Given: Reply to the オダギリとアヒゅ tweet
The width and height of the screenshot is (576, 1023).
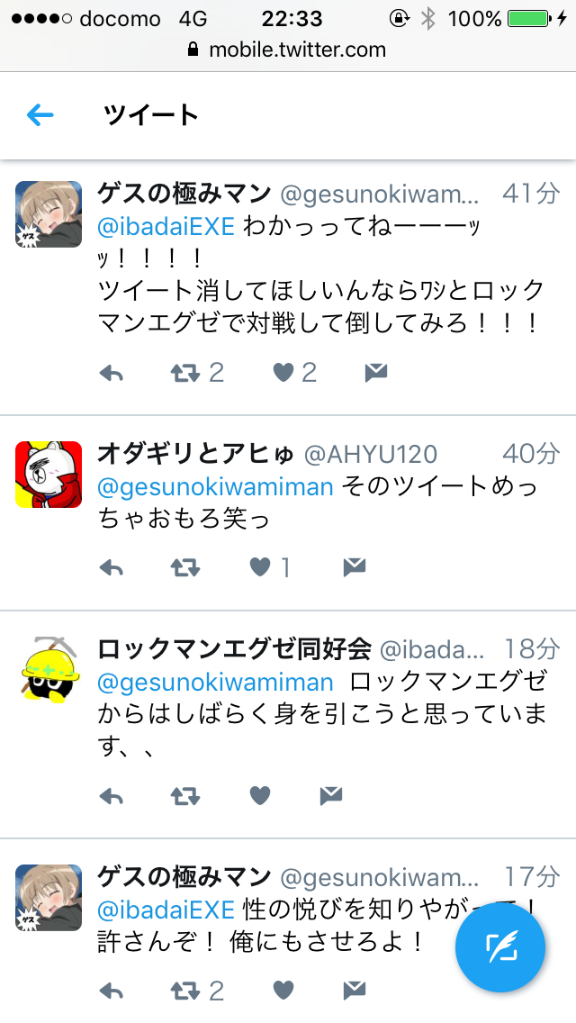Looking at the screenshot, I should (112, 567).
